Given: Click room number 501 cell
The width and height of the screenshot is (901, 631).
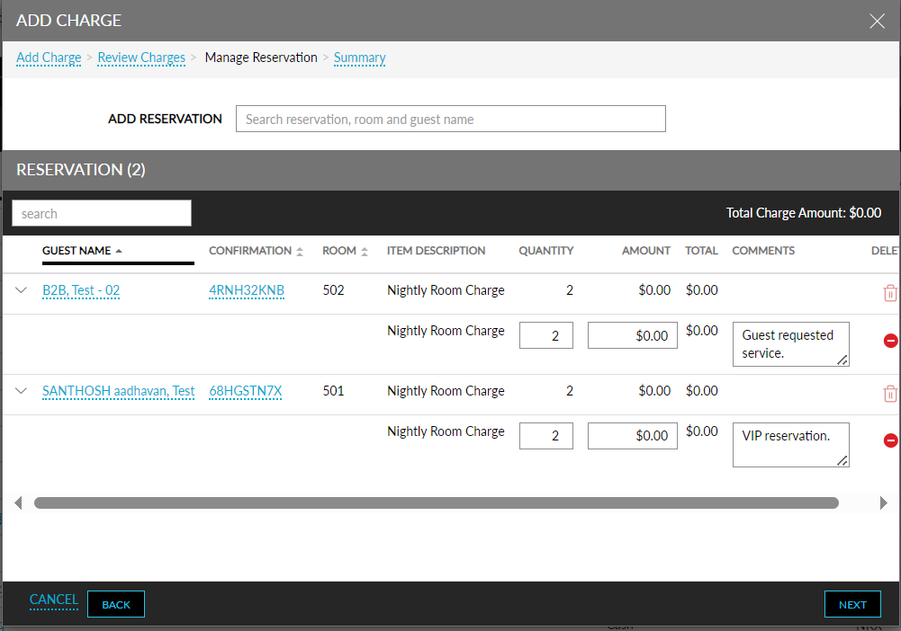Looking at the screenshot, I should (333, 391).
